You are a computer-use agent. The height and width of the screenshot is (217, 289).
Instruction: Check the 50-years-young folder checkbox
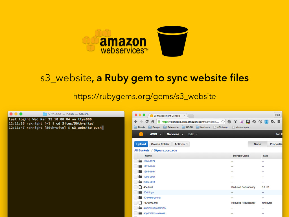tap(136, 198)
